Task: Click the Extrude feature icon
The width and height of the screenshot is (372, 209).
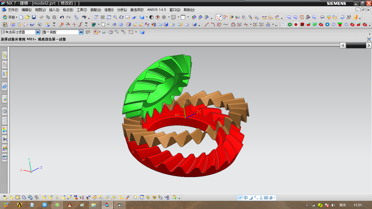Action: (13, 24)
